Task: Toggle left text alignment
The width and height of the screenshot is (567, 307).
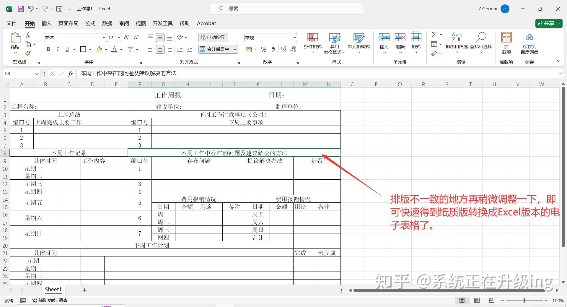Action: [x=151, y=49]
